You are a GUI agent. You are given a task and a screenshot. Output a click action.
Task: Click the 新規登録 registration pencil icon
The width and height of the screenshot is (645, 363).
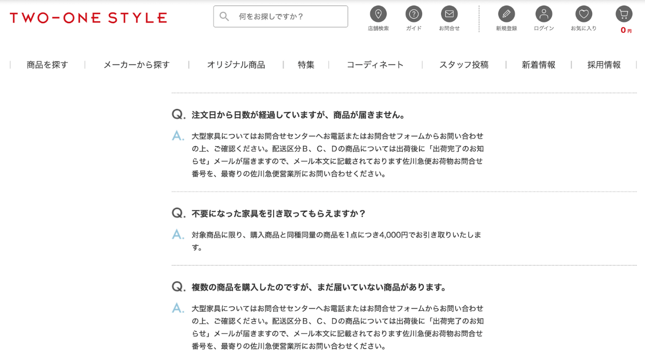coord(506,14)
